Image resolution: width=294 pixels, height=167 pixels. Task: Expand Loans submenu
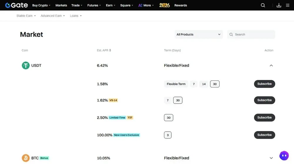(x=76, y=16)
